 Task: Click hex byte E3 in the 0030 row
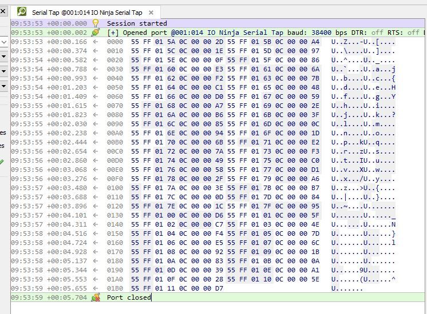(x=219, y=69)
